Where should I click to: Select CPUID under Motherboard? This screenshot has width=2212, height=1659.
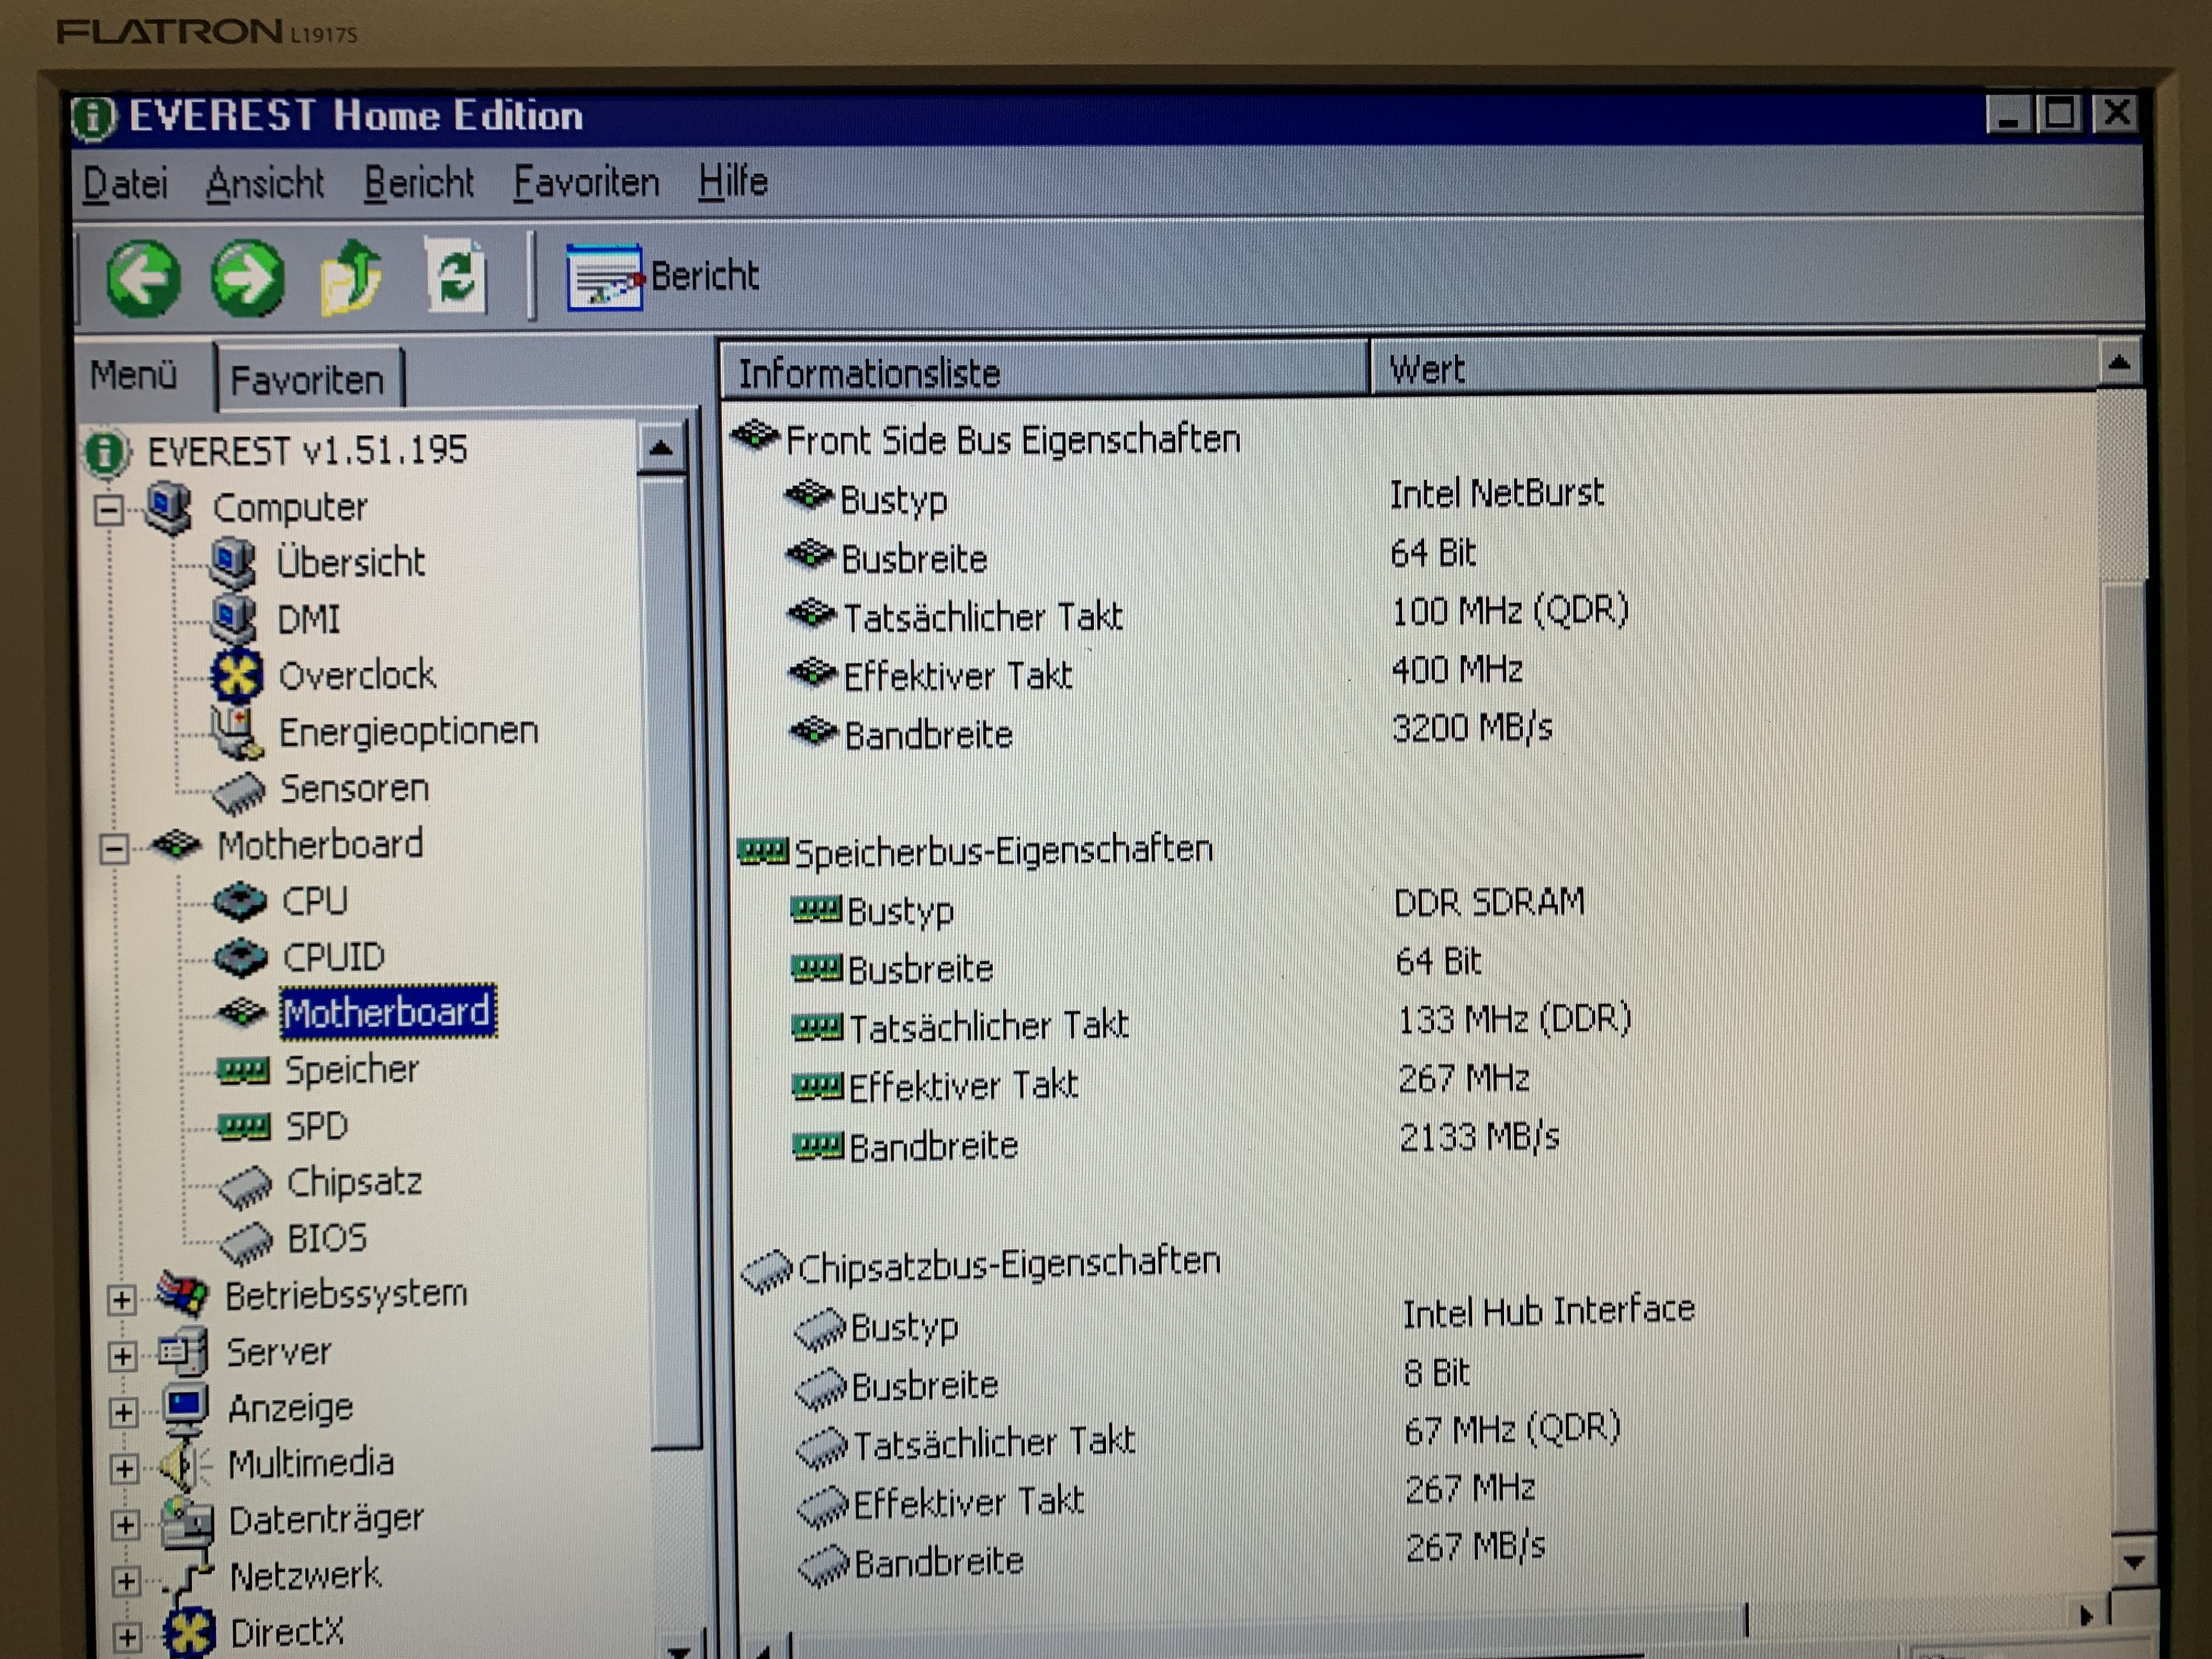pos(333,957)
